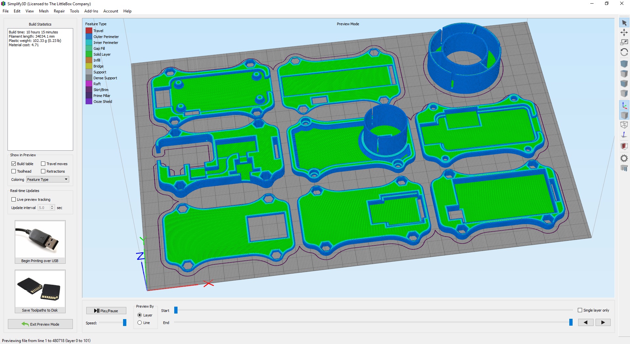Open the Coloring Feature Type dropdown
This screenshot has height=344, width=630.
pos(48,180)
